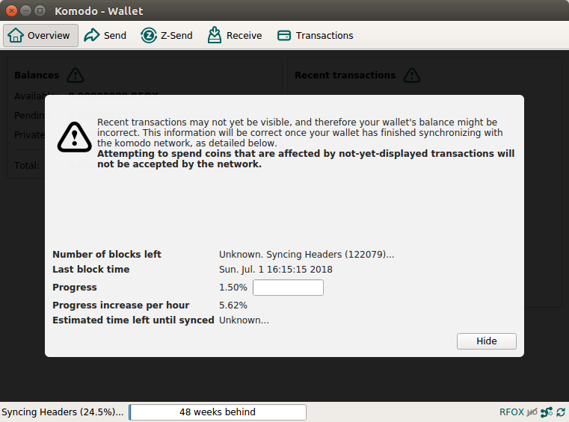Click 'Syncing Headers (24.5%)...' status text
Viewport: 569px width, 422px height.
point(62,412)
